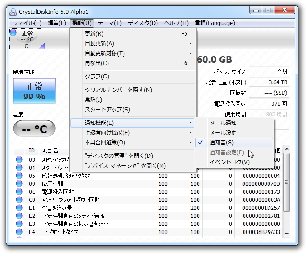Select row 一定時間負荷のメディア消耗
306x254 pixels.
[148, 216]
